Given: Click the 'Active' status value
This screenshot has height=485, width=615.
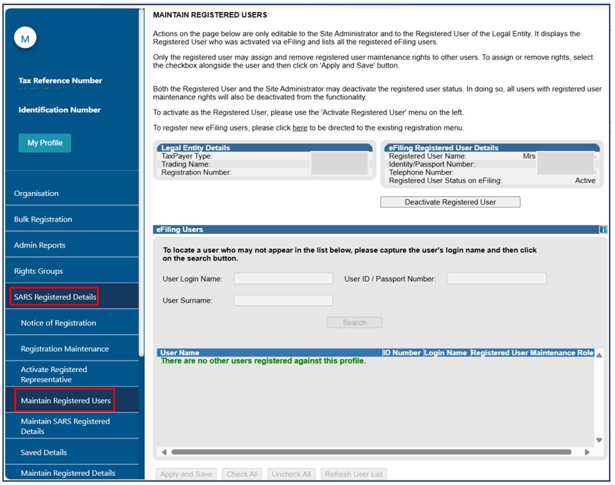Looking at the screenshot, I should [585, 181].
